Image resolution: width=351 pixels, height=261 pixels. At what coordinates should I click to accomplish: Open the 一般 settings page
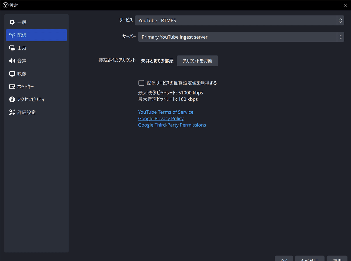click(x=37, y=22)
